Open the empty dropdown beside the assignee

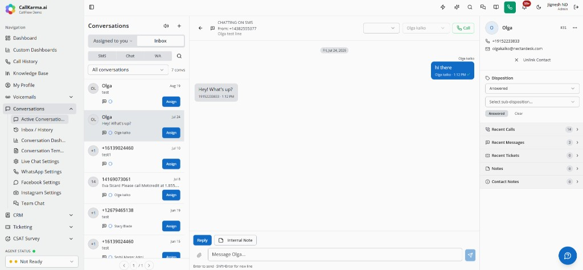[x=381, y=28]
